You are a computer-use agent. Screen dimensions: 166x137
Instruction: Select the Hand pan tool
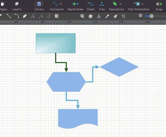pos(90,16)
